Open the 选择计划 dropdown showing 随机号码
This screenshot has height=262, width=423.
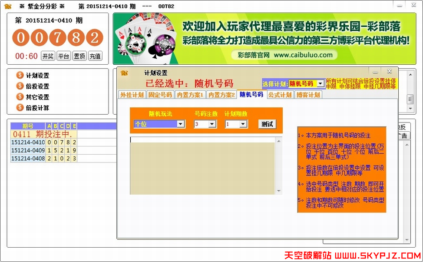click(321, 83)
